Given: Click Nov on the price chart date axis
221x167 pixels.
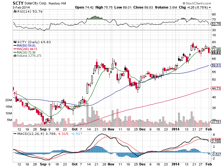Looking at the screenshot, I should (111, 129).
